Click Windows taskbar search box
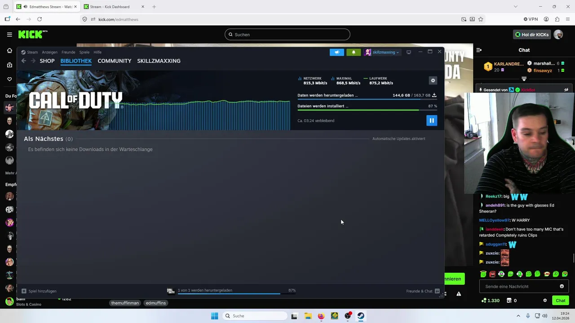Screen dimensions: 575x323 (x=255, y=316)
